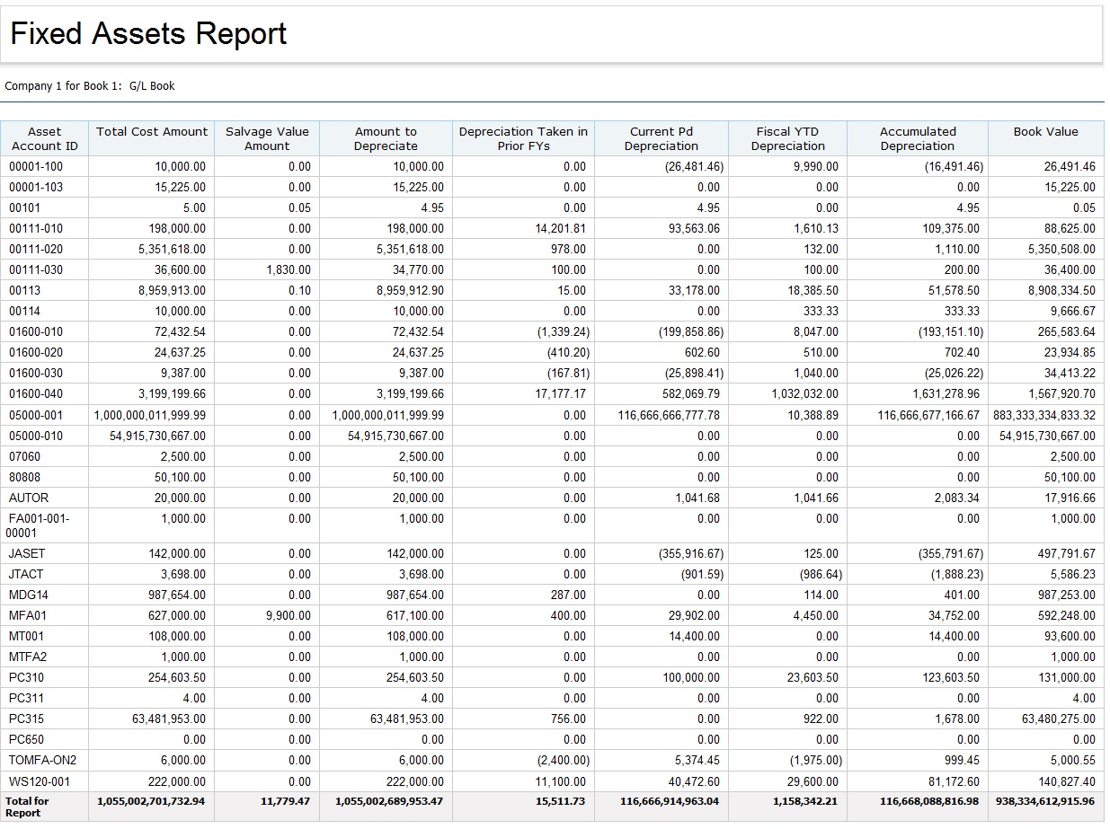Click the Fiscal YTD Depreciation header
Screen dimensions: 1110x829
[x=787, y=138]
